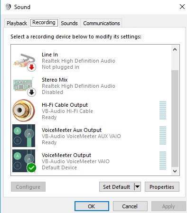The image size is (187, 213).
Task: Click the device list scrollbar thumb
Action: click(175, 119)
